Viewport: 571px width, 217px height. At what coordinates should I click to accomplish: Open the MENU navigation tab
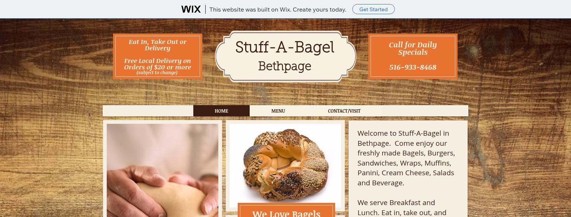(278, 111)
